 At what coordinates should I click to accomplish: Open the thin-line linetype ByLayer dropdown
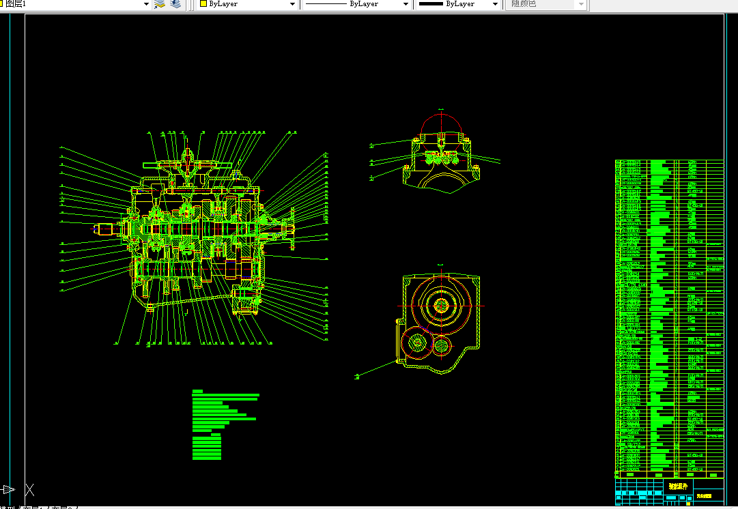(357, 4)
